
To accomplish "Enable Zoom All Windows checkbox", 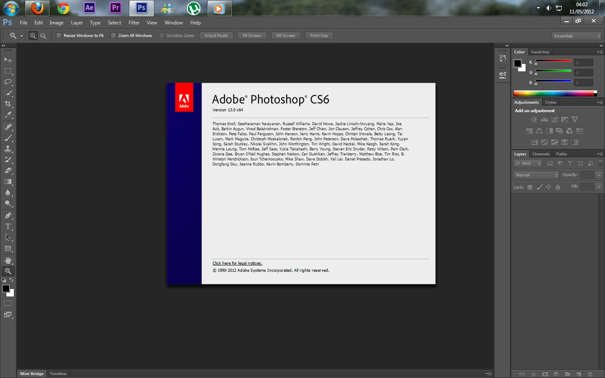I will tap(113, 36).
